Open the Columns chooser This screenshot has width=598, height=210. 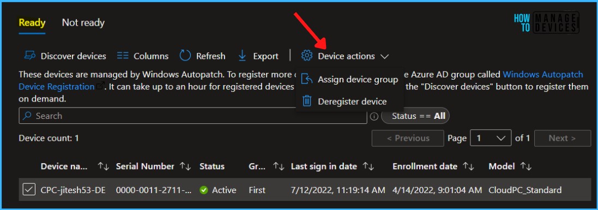tap(143, 56)
